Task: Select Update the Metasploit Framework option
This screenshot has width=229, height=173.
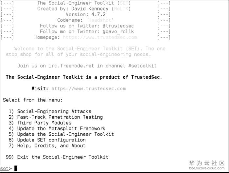Action: coord(61,128)
